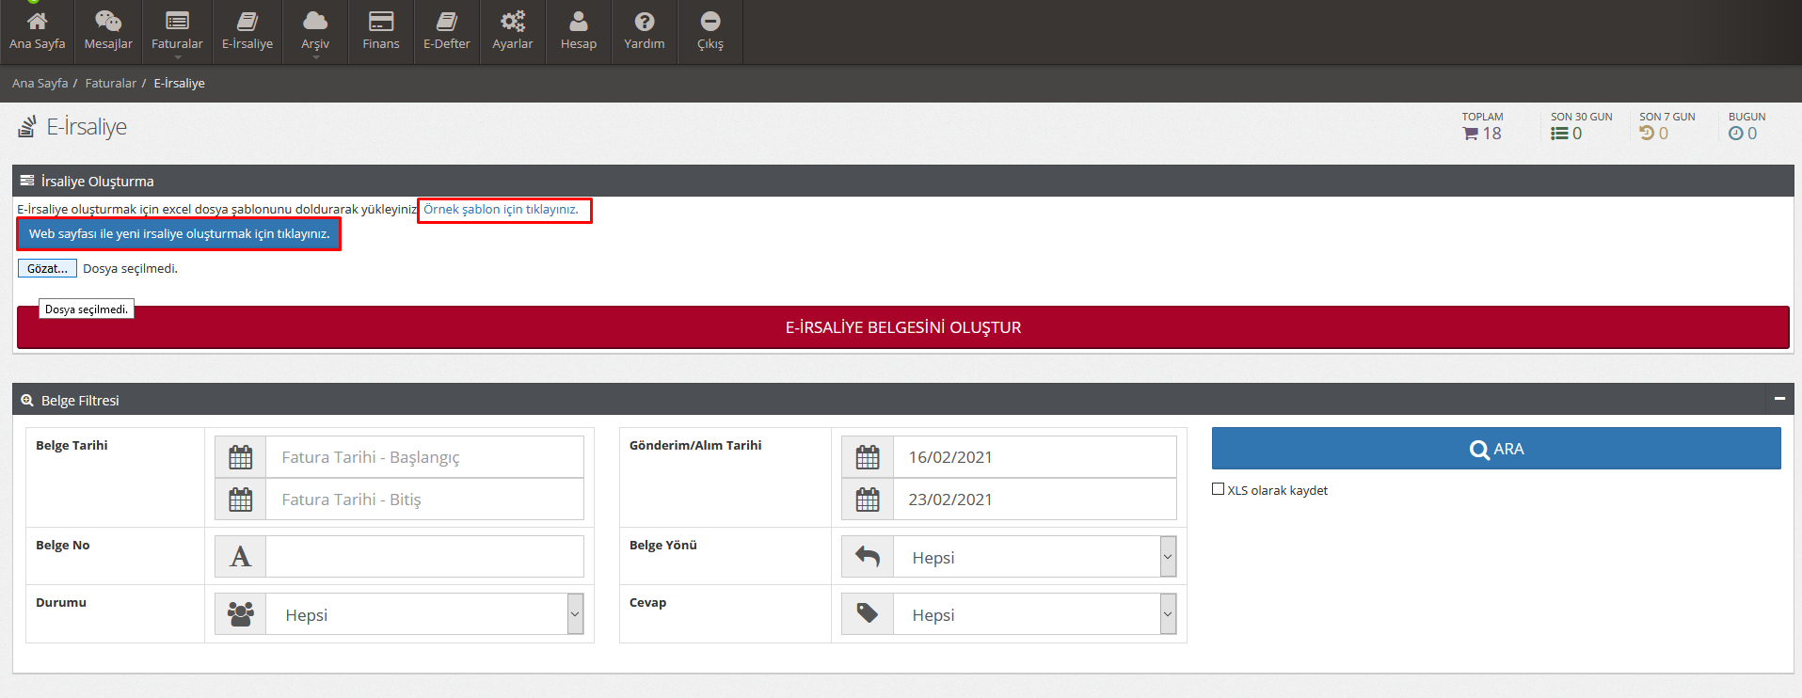Click the Örnek şablon için tıklayınız link

(501, 209)
